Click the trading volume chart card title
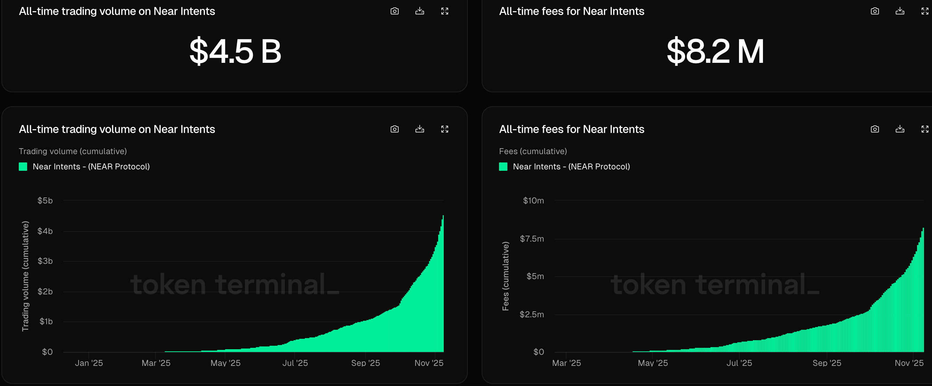 [117, 129]
